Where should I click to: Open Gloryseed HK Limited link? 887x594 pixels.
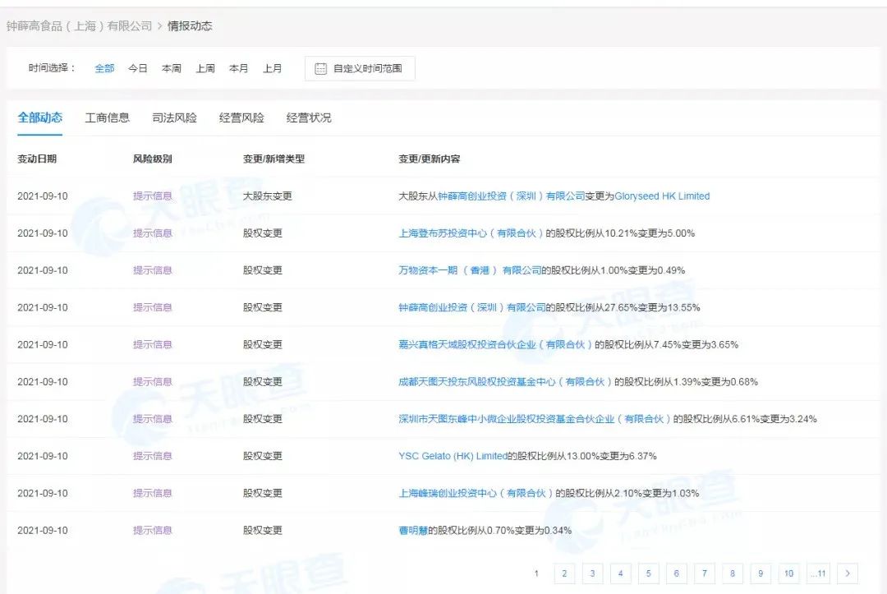pos(662,196)
